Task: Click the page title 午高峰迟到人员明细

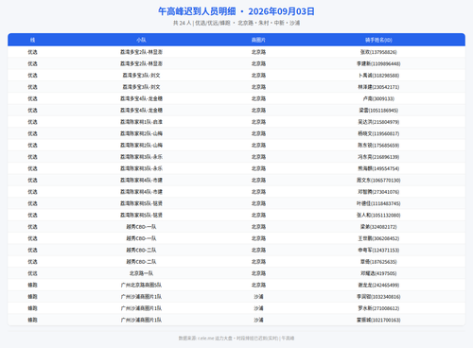Action: pos(197,11)
